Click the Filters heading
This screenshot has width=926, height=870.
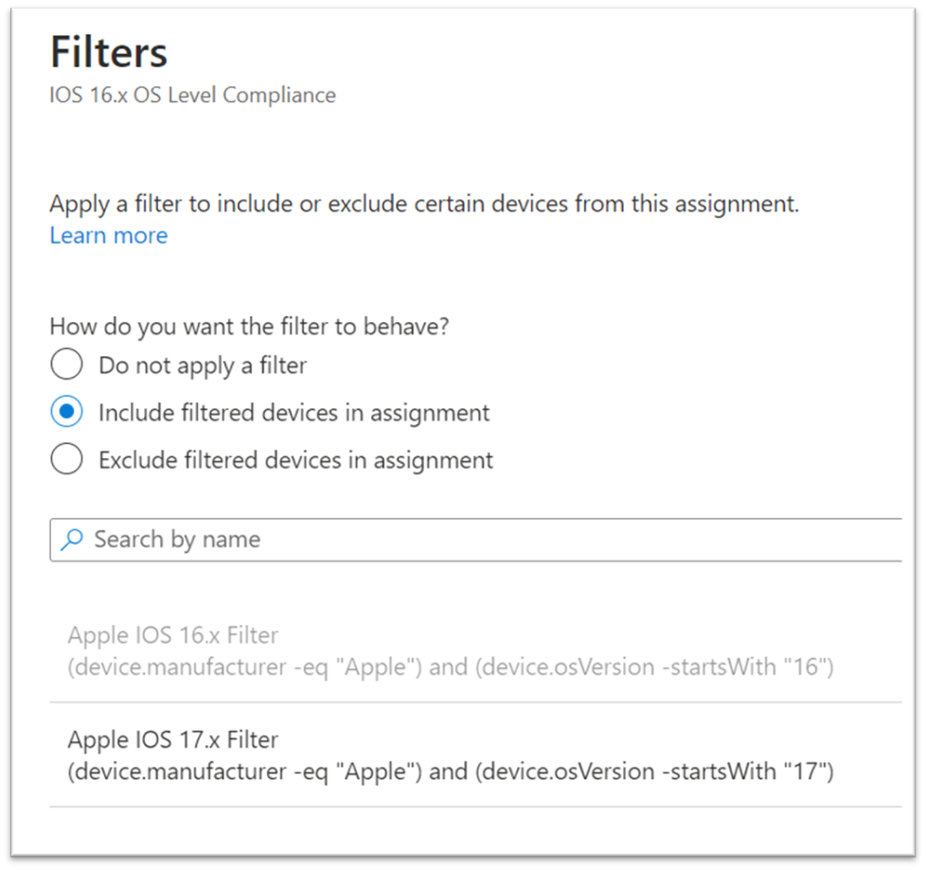point(109,52)
